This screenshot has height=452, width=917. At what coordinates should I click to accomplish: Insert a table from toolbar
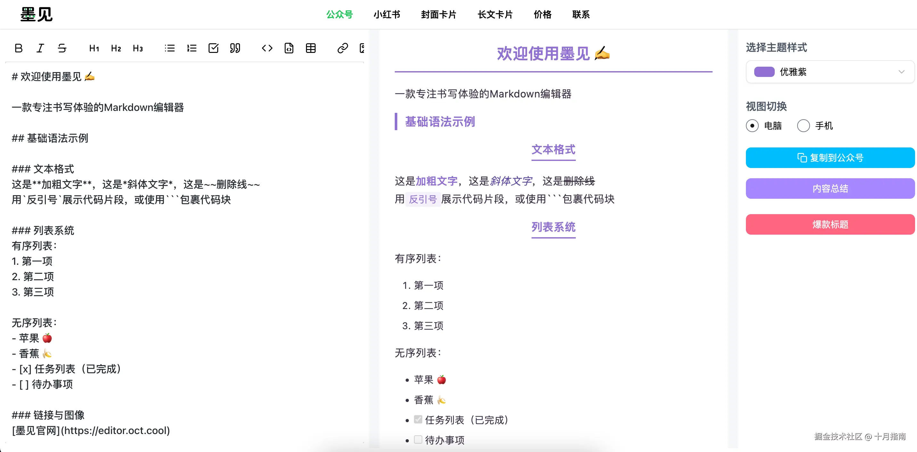click(310, 48)
